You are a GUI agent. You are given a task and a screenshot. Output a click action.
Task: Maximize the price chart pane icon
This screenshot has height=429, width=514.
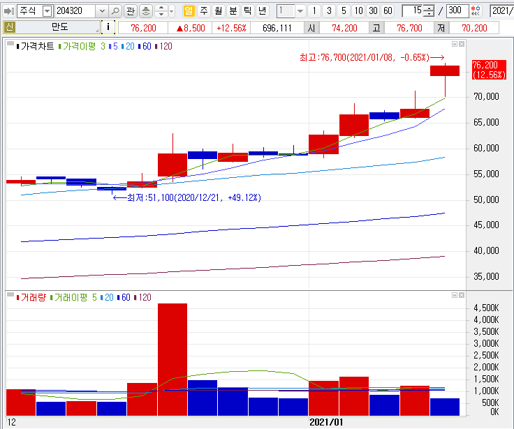point(455,44)
